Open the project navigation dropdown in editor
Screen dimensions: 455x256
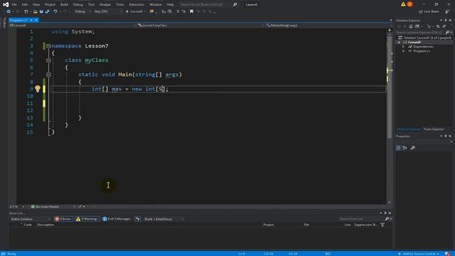pos(73,26)
